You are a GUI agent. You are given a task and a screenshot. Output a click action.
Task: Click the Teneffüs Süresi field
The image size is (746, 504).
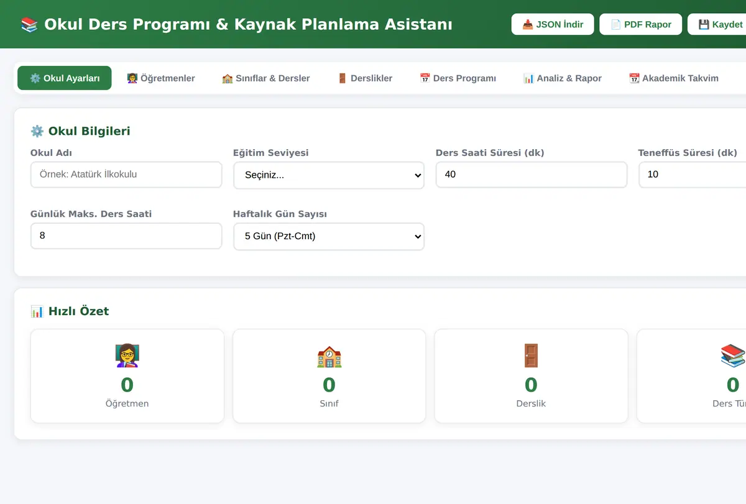(x=693, y=175)
